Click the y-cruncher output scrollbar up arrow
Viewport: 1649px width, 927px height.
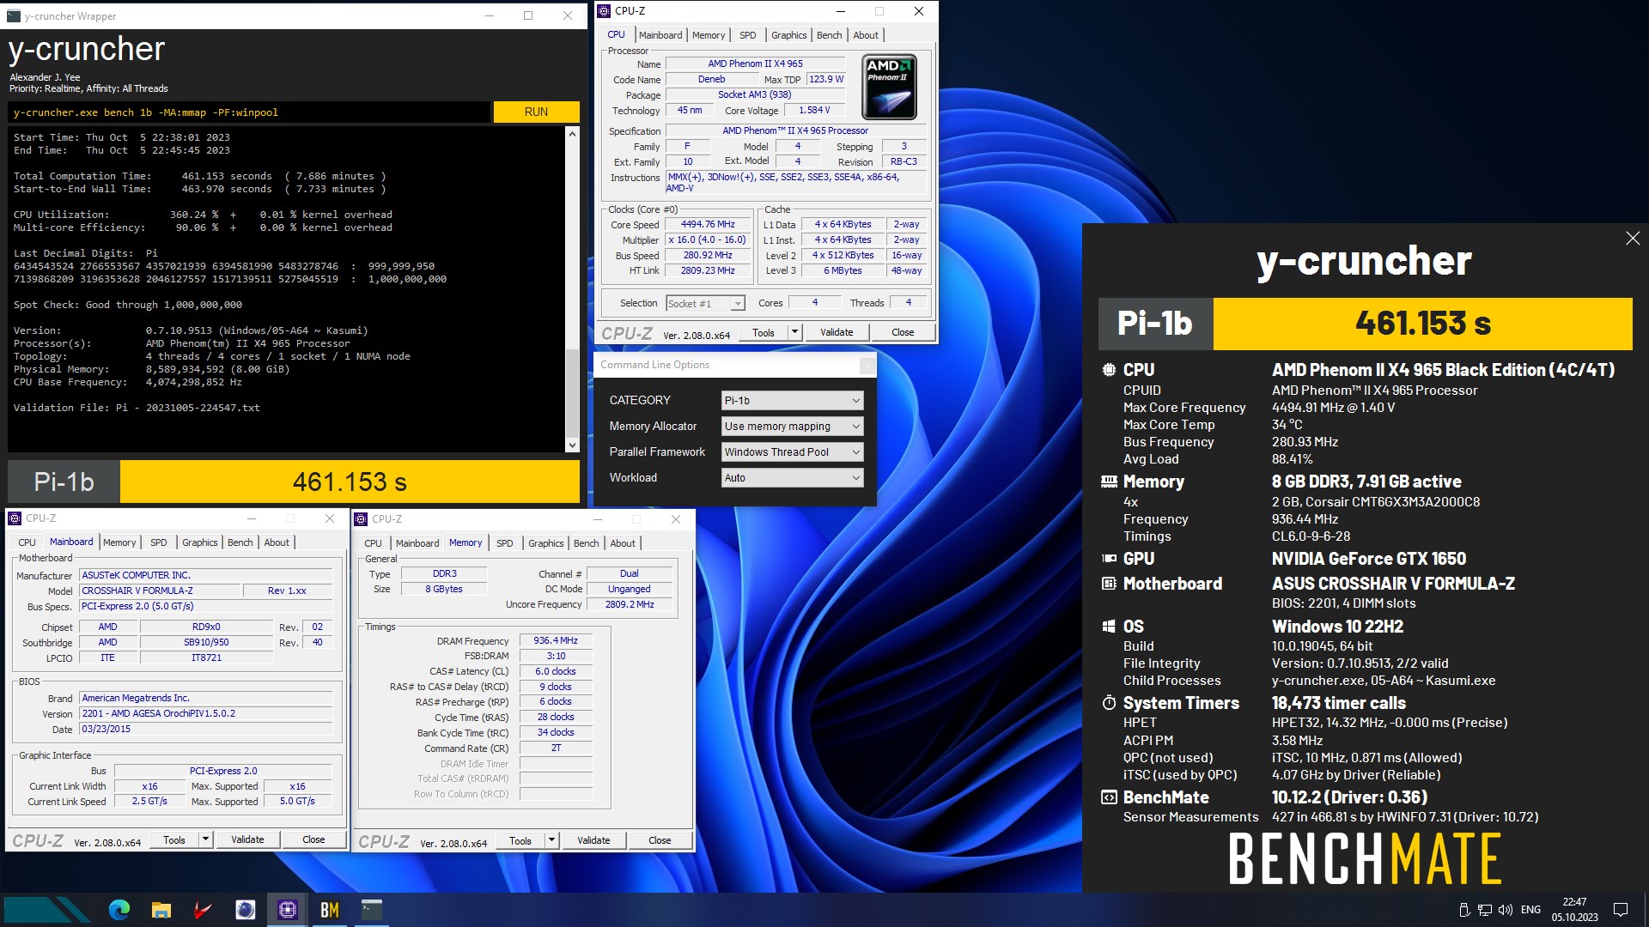click(572, 134)
